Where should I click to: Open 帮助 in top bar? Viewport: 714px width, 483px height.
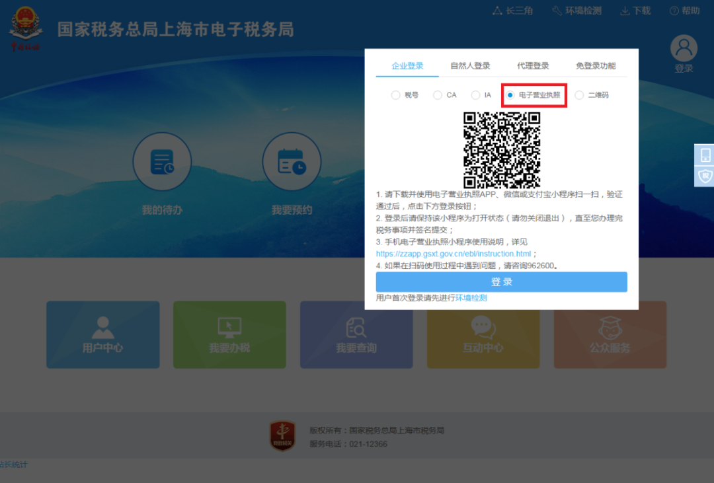point(684,11)
